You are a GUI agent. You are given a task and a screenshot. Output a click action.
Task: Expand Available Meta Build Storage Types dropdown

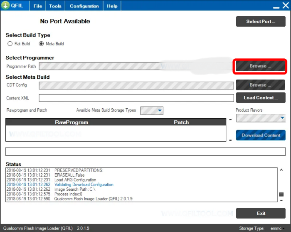point(152,111)
